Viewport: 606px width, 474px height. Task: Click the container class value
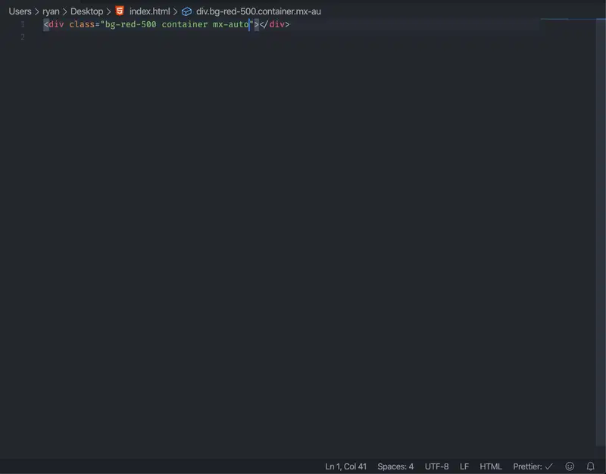click(185, 24)
